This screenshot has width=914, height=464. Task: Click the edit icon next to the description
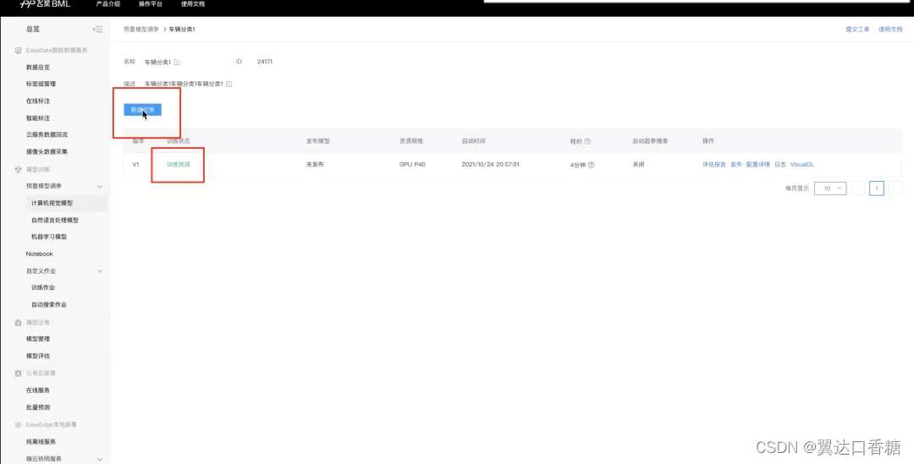point(229,84)
